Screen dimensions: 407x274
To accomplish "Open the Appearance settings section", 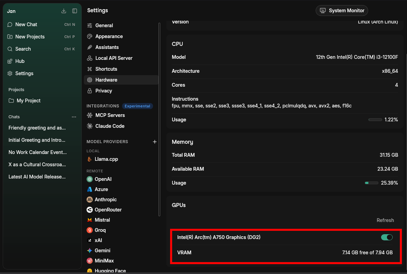I will [x=121, y=36].
